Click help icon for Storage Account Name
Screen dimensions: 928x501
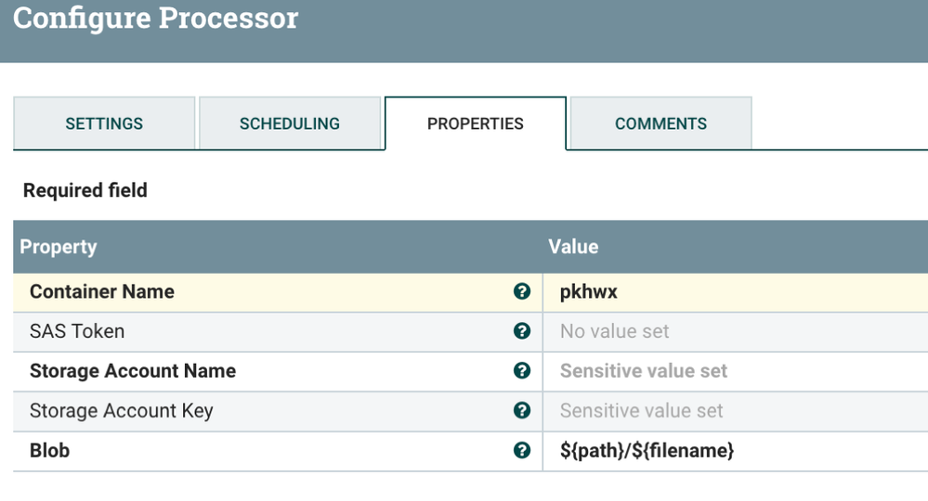coord(522,371)
